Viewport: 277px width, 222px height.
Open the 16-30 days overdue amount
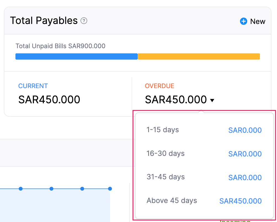pos(245,154)
